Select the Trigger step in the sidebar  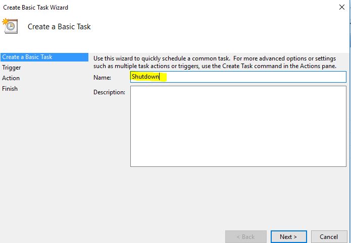coord(12,68)
